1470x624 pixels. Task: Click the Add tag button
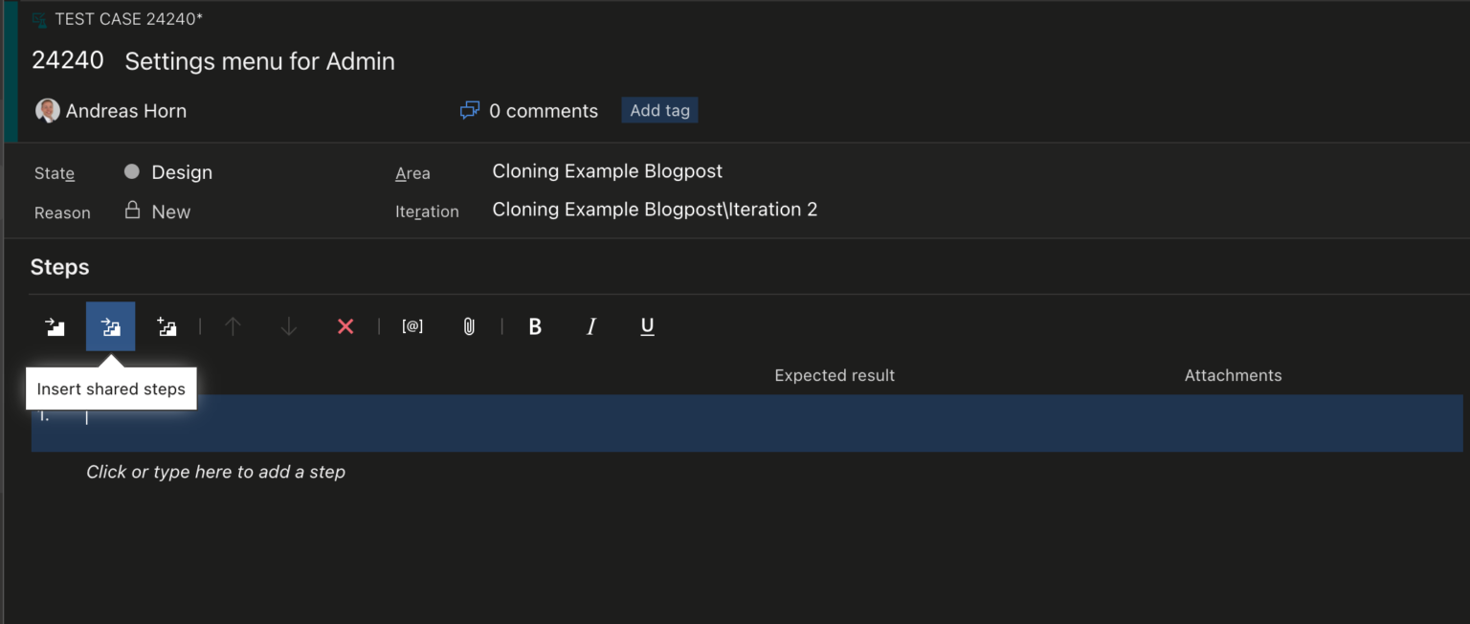click(659, 111)
